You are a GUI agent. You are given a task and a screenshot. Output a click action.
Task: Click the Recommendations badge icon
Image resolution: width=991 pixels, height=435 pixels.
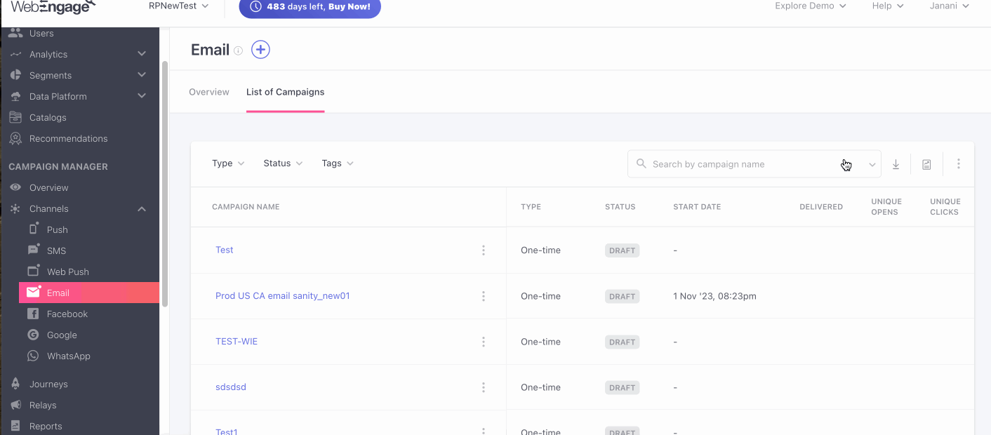click(15, 138)
